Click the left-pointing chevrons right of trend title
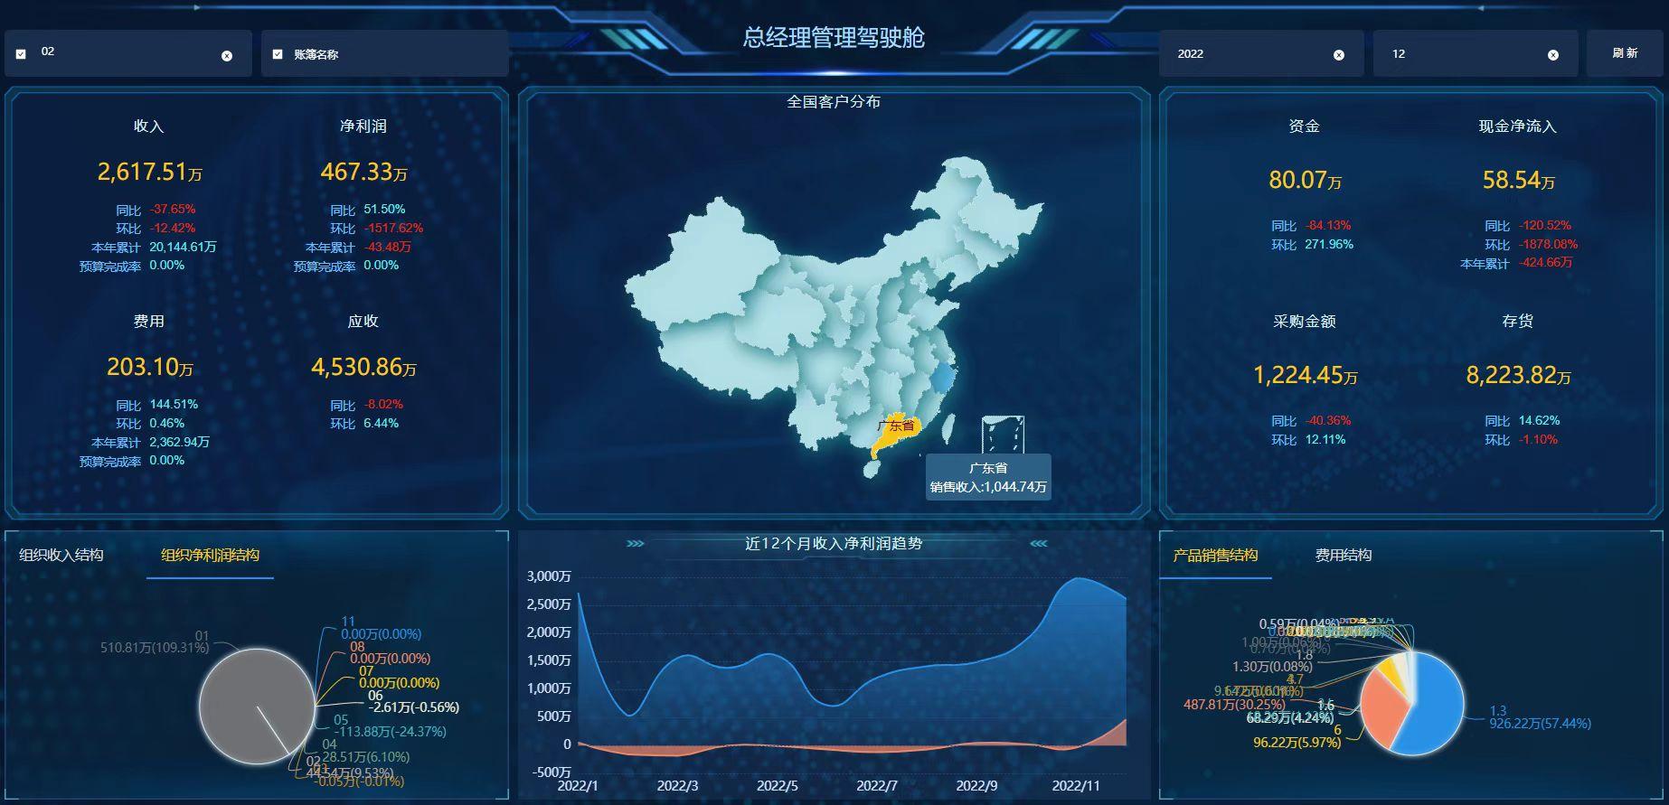 [x=1039, y=544]
